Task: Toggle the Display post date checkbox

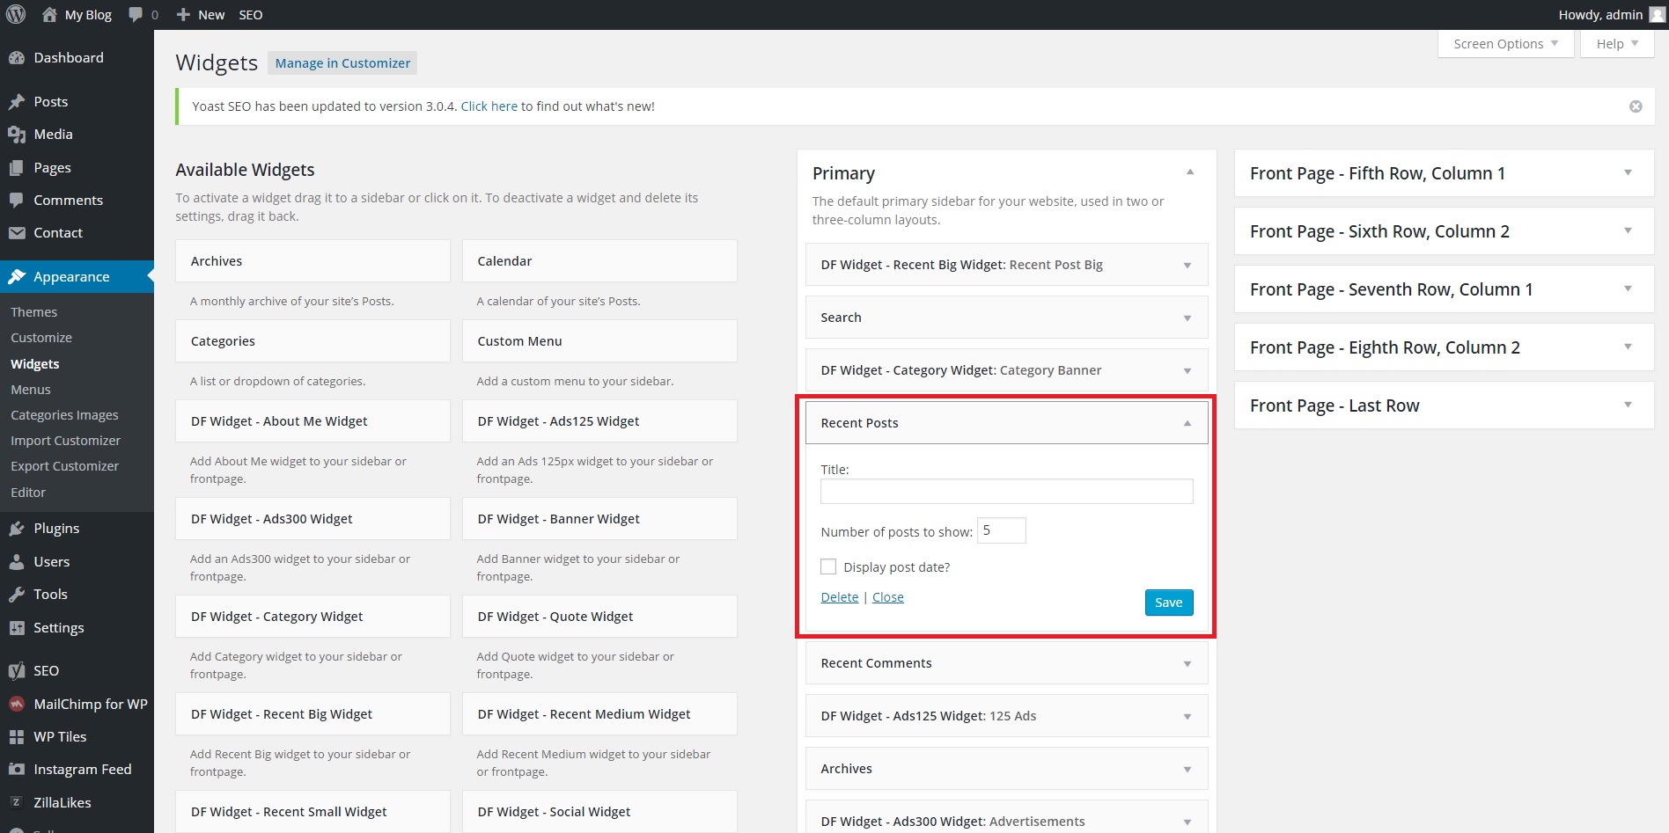Action: [x=828, y=567]
